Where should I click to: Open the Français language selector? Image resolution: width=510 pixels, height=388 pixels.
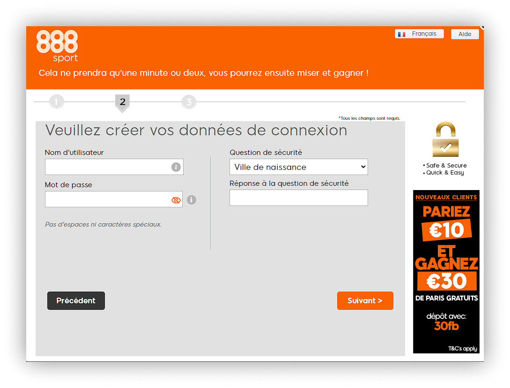click(x=419, y=33)
